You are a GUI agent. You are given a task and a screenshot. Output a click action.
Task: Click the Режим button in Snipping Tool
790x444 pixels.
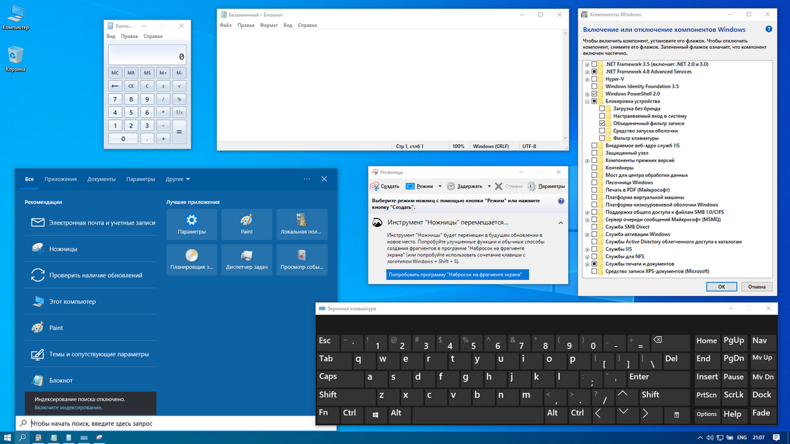tap(420, 186)
